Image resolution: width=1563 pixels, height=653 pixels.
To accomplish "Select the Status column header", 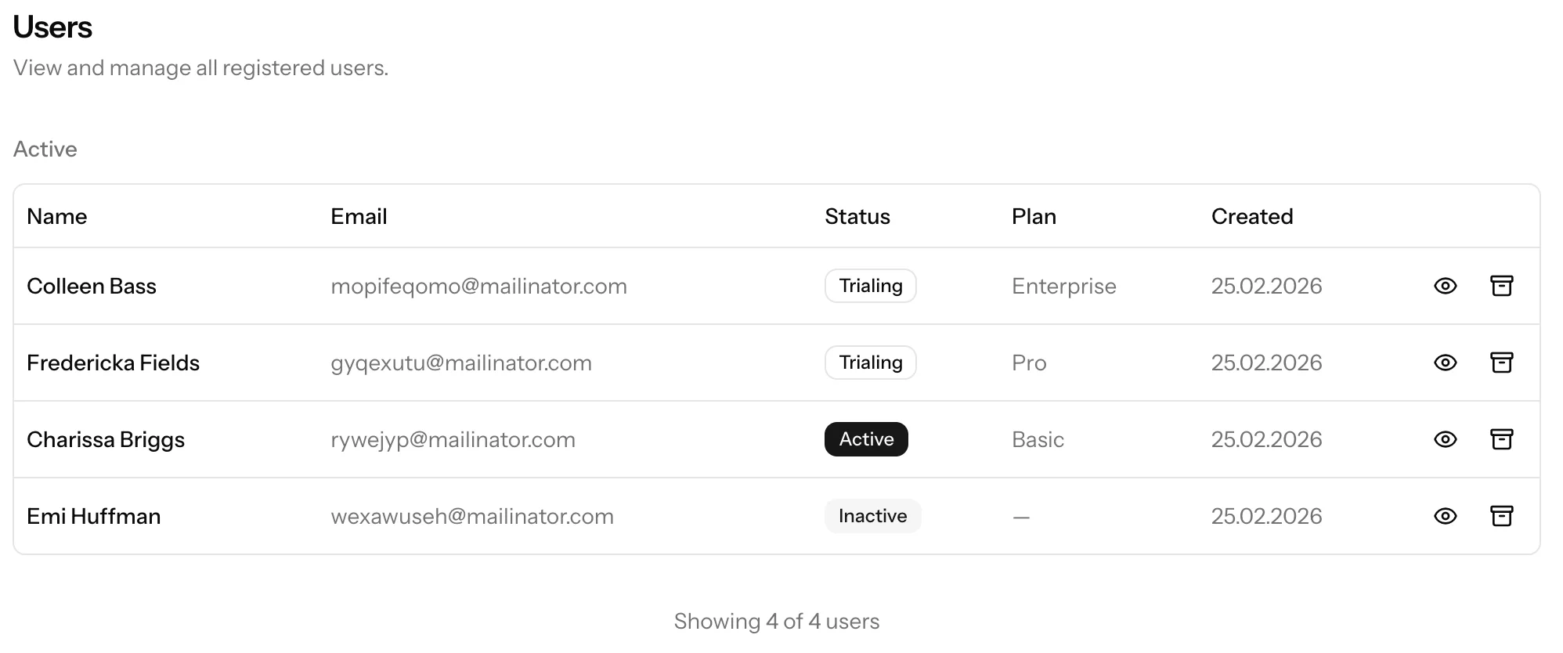I will 857,216.
